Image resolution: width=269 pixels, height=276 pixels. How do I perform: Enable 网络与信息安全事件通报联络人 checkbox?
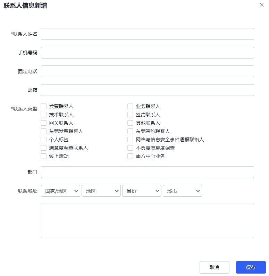click(x=131, y=140)
